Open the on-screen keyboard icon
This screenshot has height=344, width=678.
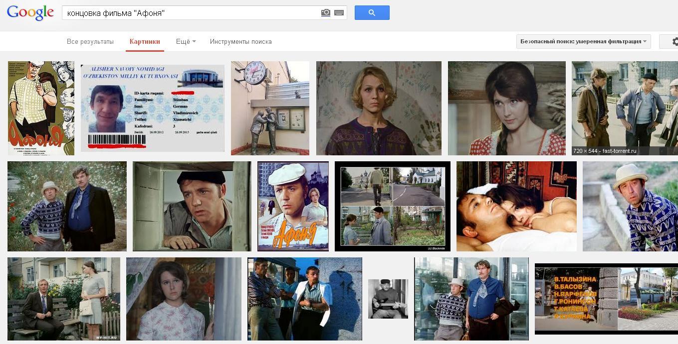coord(339,13)
